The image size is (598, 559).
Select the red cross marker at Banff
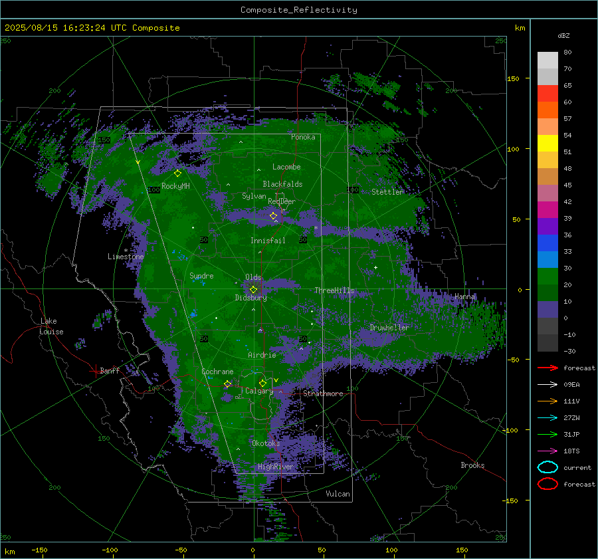click(95, 371)
